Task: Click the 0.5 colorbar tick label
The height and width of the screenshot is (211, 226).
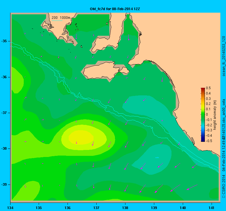Action: (x=208, y=88)
